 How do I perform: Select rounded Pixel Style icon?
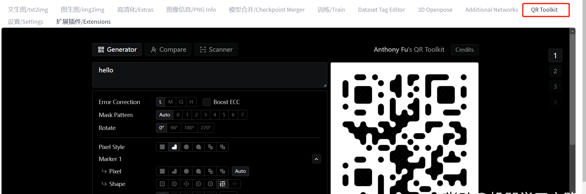pyautogui.click(x=174, y=147)
